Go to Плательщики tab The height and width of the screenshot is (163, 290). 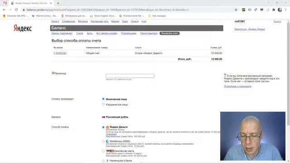pos(129,33)
